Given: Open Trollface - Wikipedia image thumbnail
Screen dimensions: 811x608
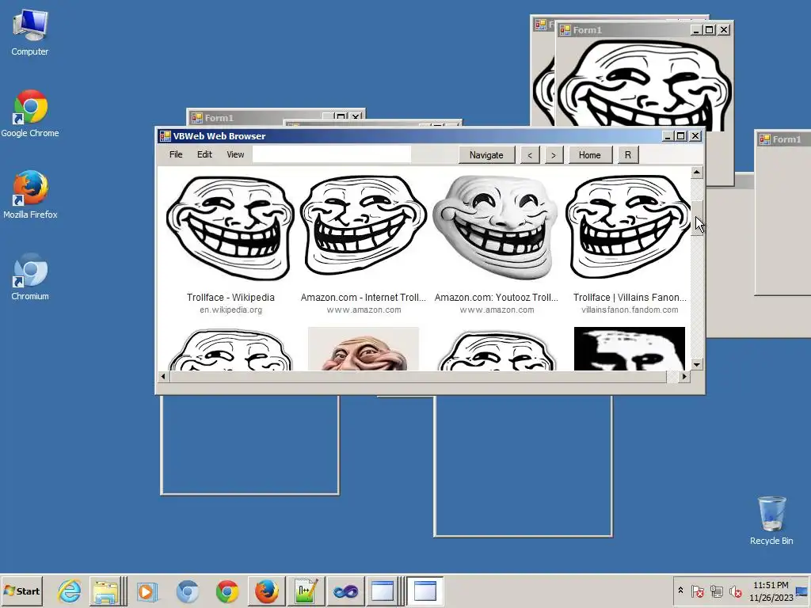Looking at the screenshot, I should (x=230, y=227).
